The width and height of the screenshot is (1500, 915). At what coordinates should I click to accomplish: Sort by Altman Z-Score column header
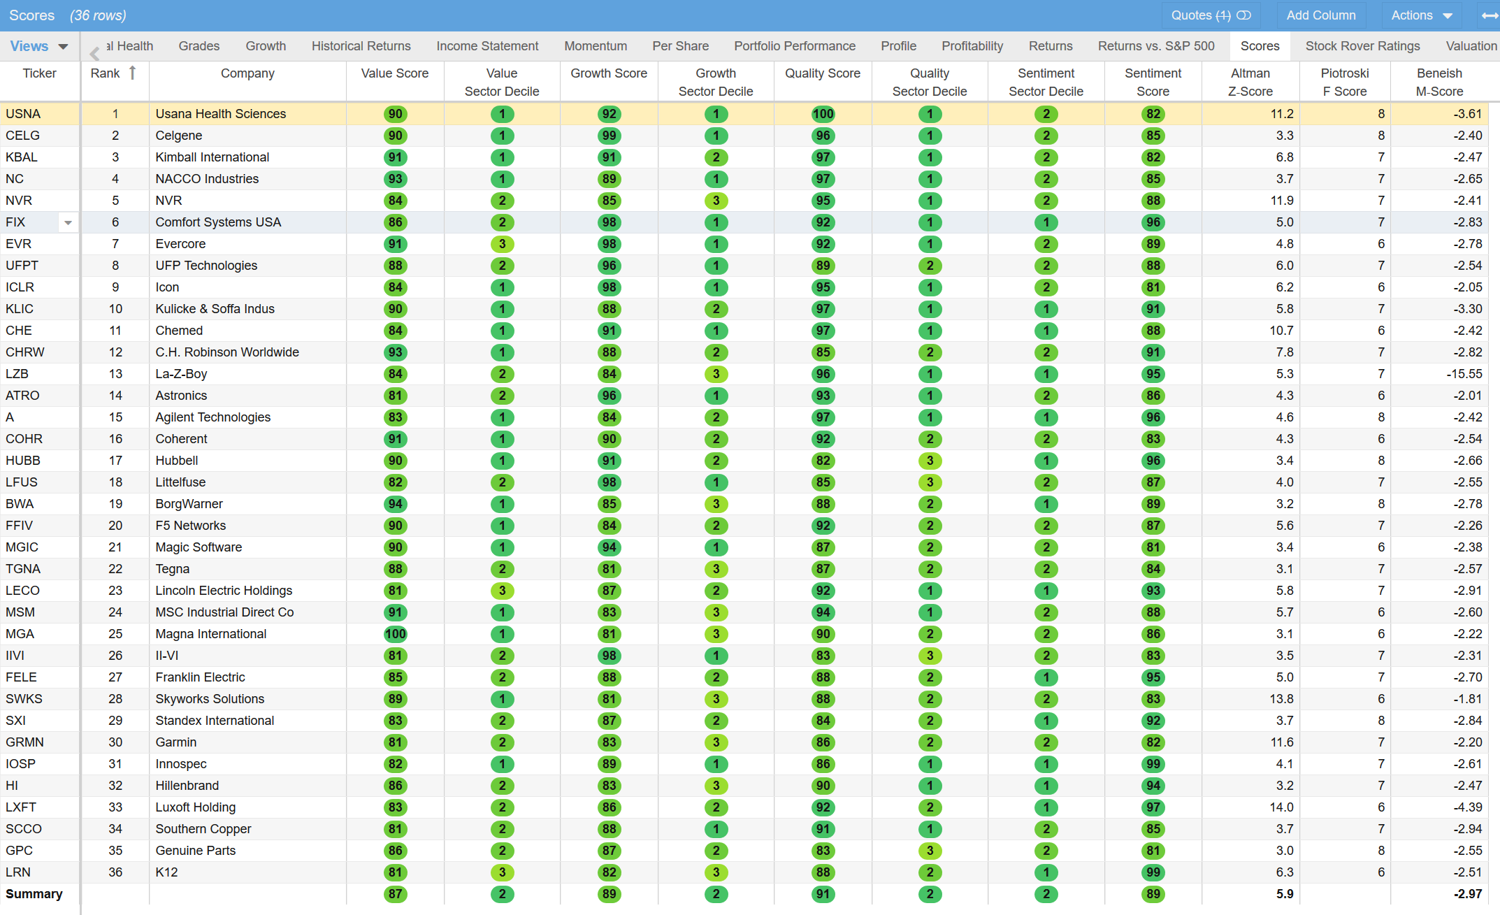point(1250,82)
